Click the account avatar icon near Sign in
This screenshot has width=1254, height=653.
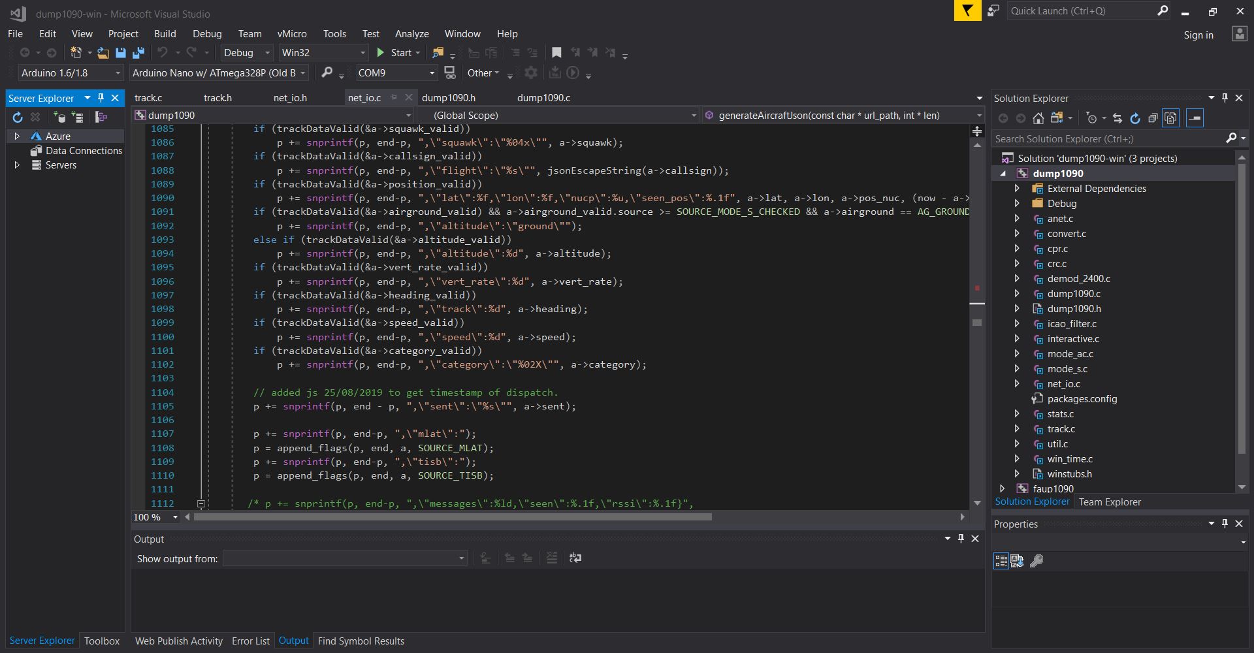(1240, 34)
